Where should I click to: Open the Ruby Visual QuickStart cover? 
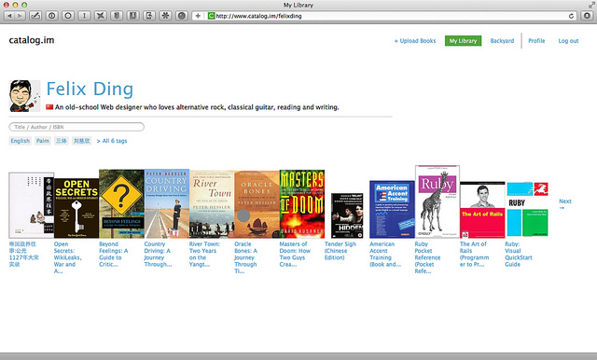coord(527,209)
